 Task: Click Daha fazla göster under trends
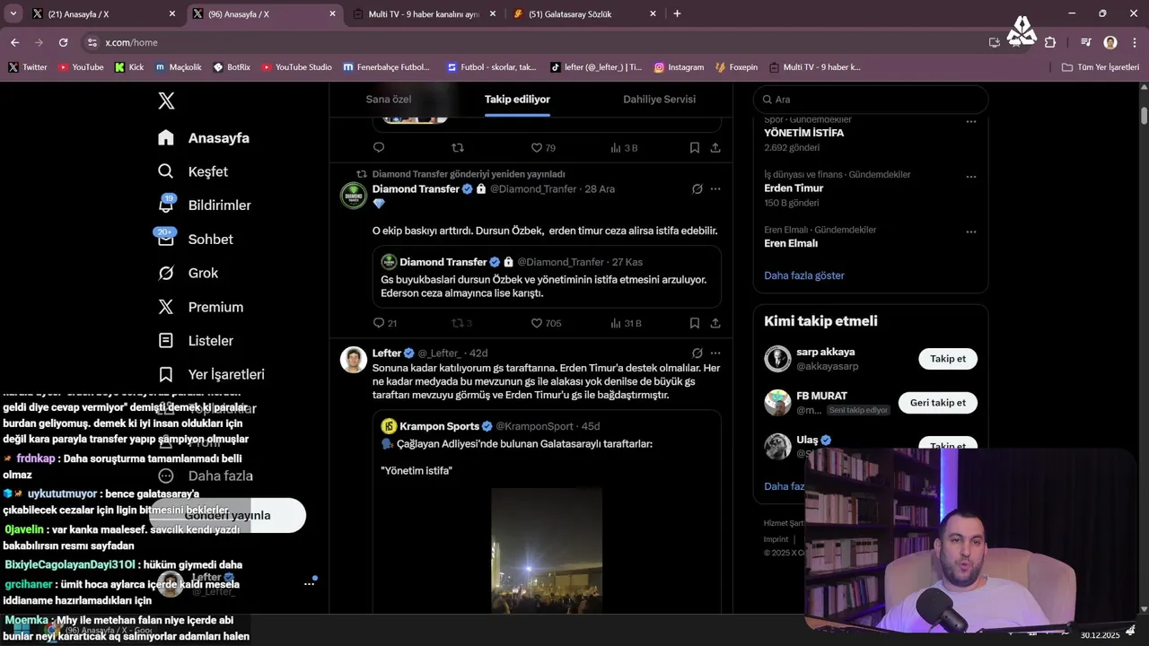(804, 275)
